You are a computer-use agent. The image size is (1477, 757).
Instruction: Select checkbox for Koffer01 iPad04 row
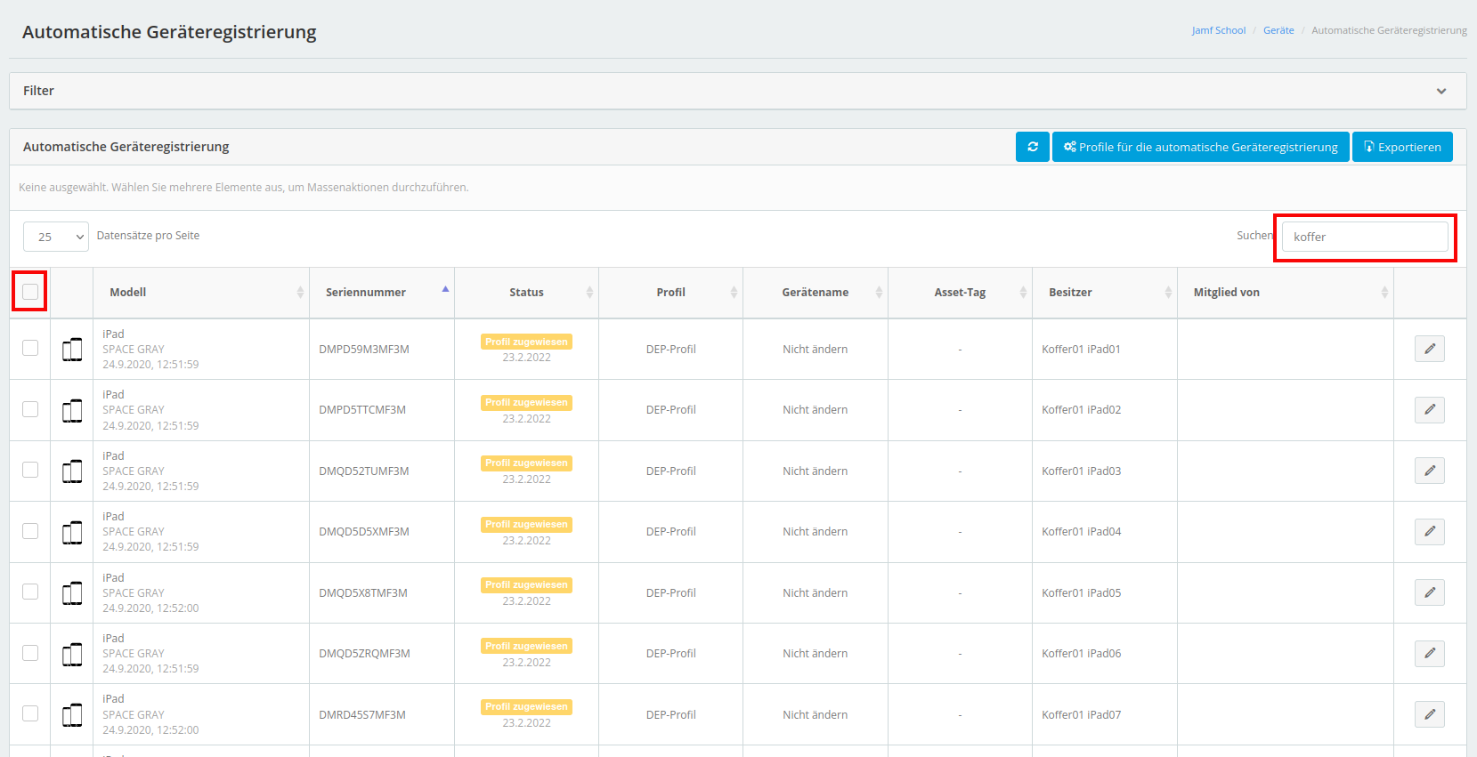pos(30,531)
